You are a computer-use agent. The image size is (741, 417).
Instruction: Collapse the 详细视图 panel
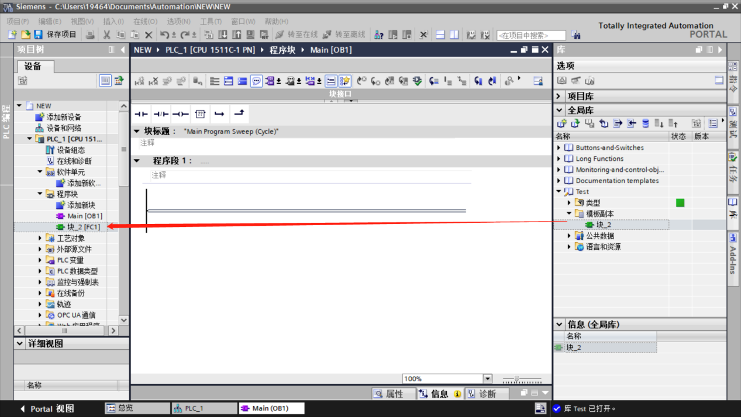pyautogui.click(x=20, y=344)
